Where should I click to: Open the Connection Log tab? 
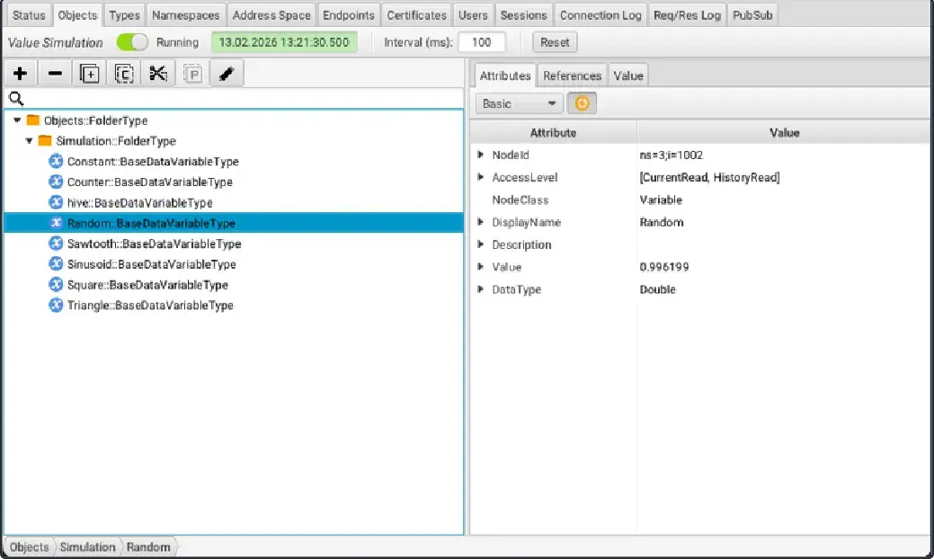(x=600, y=15)
